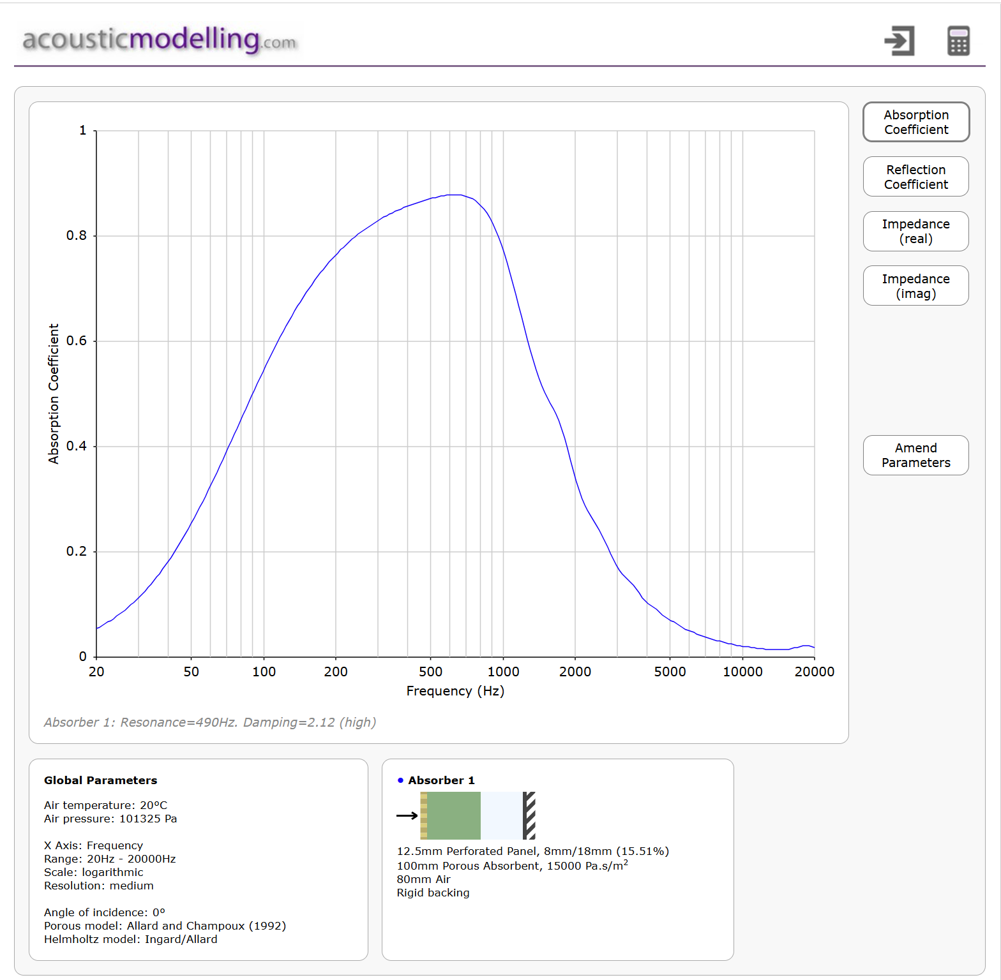
Task: Click the Global Parameters heading
Action: [100, 780]
